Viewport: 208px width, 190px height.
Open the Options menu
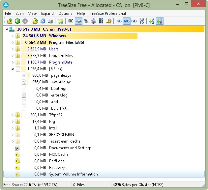click(x=65, y=14)
